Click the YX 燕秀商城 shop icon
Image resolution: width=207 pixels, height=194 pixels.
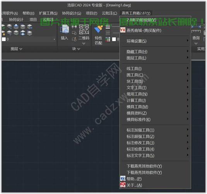(123, 30)
